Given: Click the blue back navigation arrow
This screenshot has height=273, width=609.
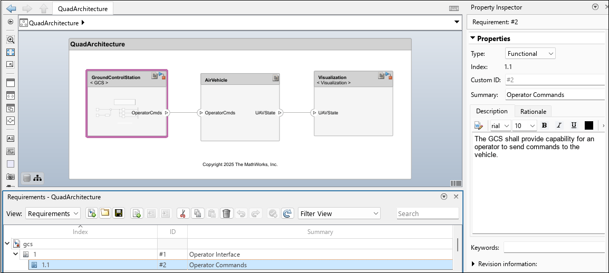Looking at the screenshot, I should 11,8.
